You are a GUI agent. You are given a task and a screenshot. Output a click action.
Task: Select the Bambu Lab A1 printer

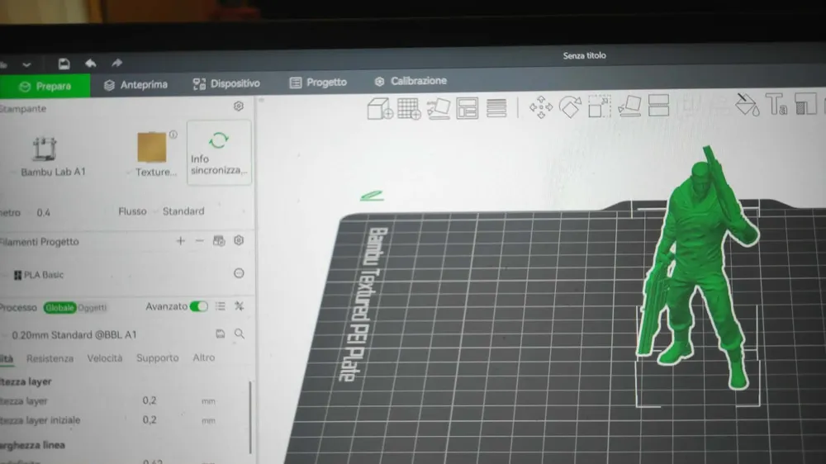[x=53, y=156]
